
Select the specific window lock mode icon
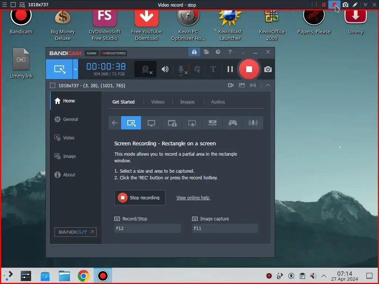tap(172, 123)
